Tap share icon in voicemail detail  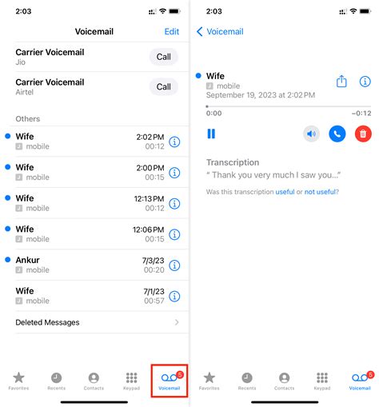point(341,81)
